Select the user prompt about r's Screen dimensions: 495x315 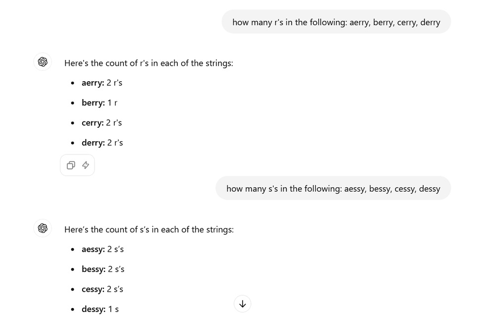point(336,22)
